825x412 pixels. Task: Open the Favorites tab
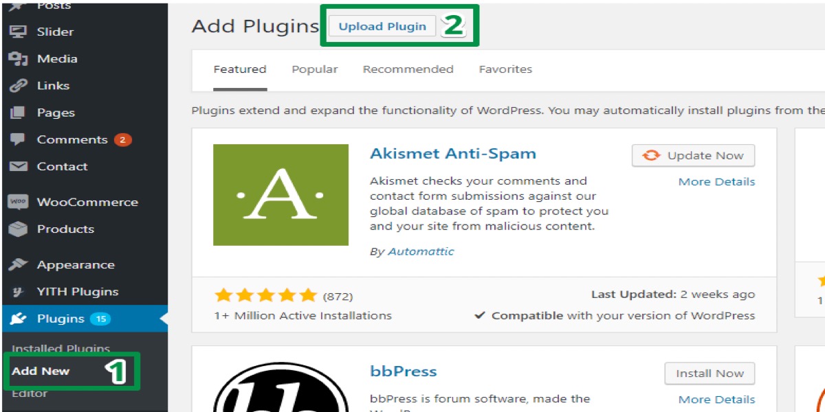click(x=505, y=69)
